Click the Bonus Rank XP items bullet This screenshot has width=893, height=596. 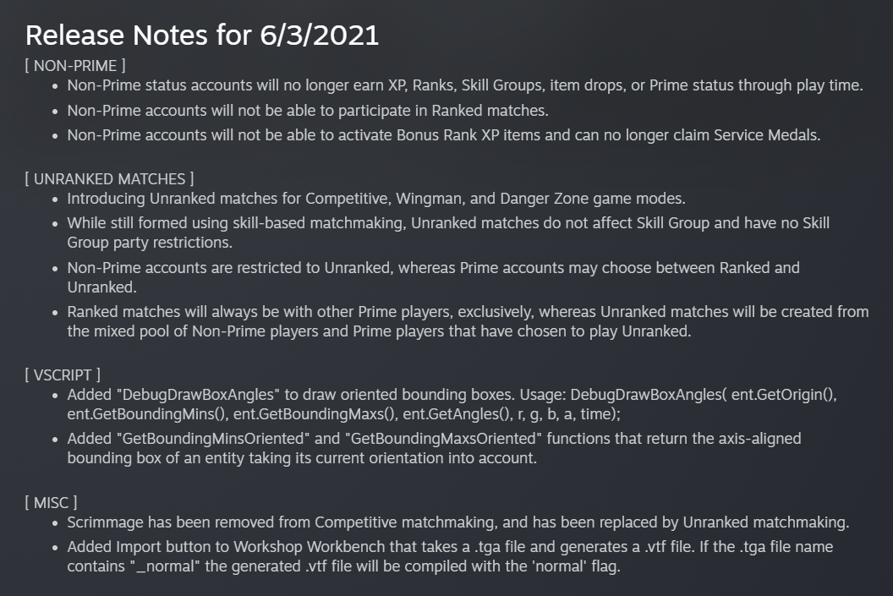coord(444,135)
